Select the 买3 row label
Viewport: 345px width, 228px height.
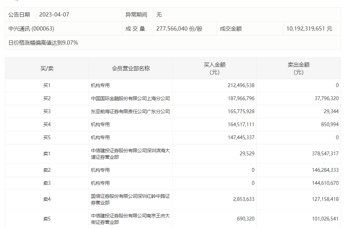(47, 111)
